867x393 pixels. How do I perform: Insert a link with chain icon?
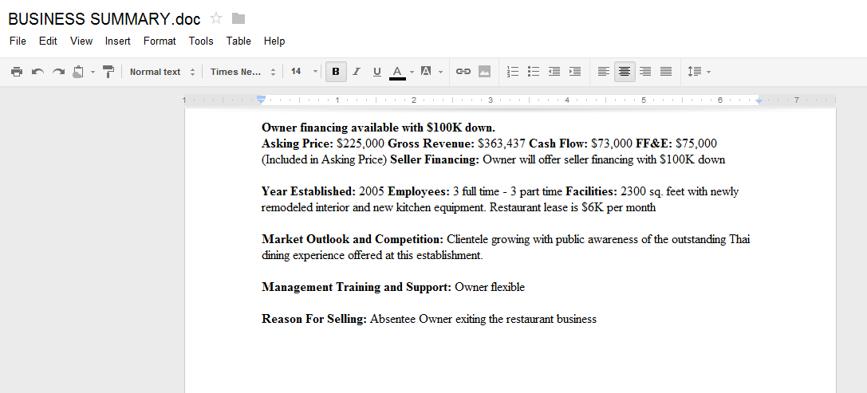click(x=463, y=72)
